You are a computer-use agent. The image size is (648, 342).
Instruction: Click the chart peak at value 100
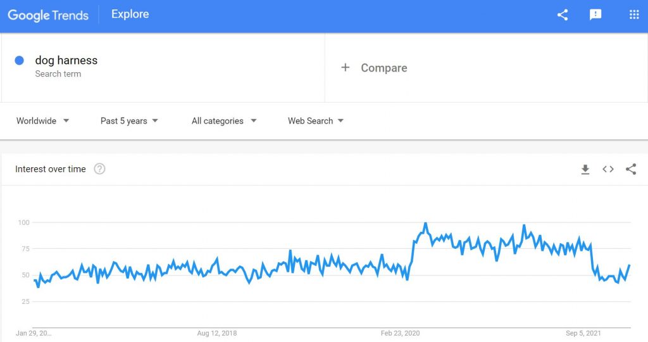tap(425, 224)
